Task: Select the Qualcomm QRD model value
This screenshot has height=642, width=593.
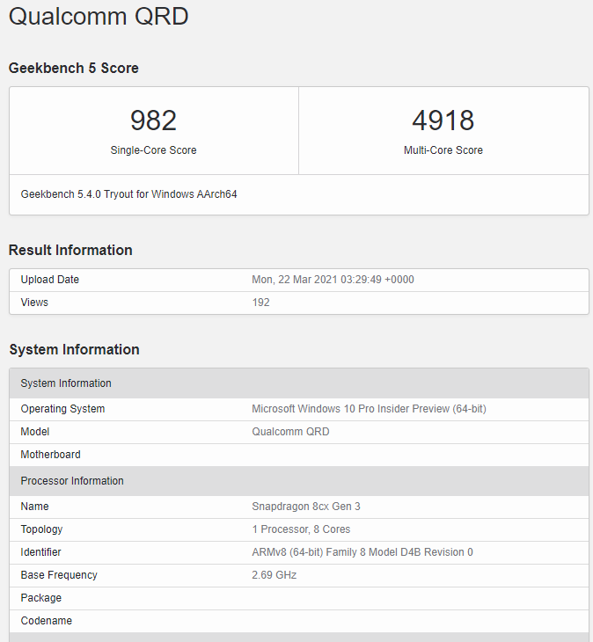Action: click(290, 432)
